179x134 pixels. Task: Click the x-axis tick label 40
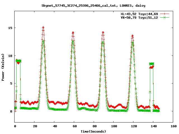point(55,126)
